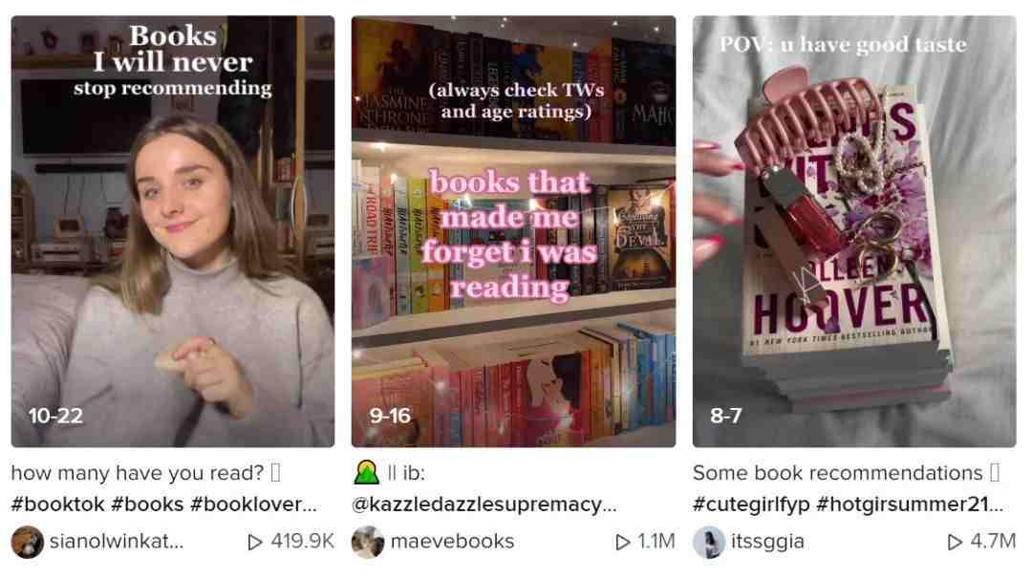The image size is (1032, 580).
Task: Click play icon beside 1.1M views
Action: (622, 542)
